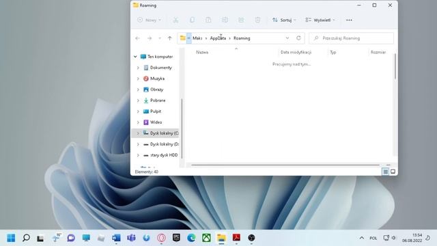Click the Share icon in toolbar
The image size is (437, 246).
coord(241,20)
